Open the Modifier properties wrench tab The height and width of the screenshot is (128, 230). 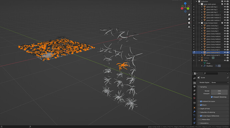(x=195, y=111)
